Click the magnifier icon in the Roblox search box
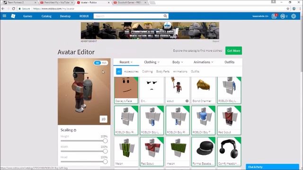The width and height of the screenshot is (303, 170). 165,16
